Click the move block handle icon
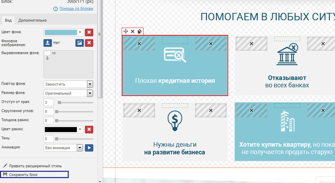Image resolution: width=335 pixels, height=183 pixels. [126, 31]
